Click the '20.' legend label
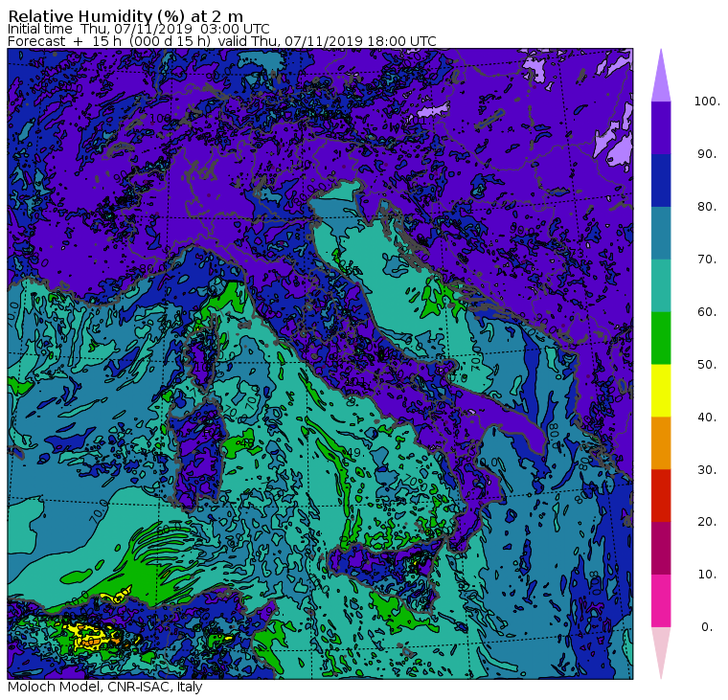 707,522
